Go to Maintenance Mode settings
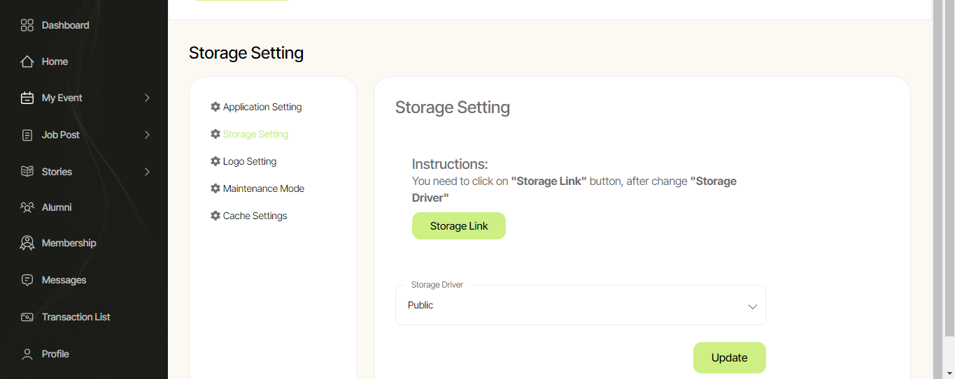Viewport: 955px width, 379px height. [x=263, y=188]
